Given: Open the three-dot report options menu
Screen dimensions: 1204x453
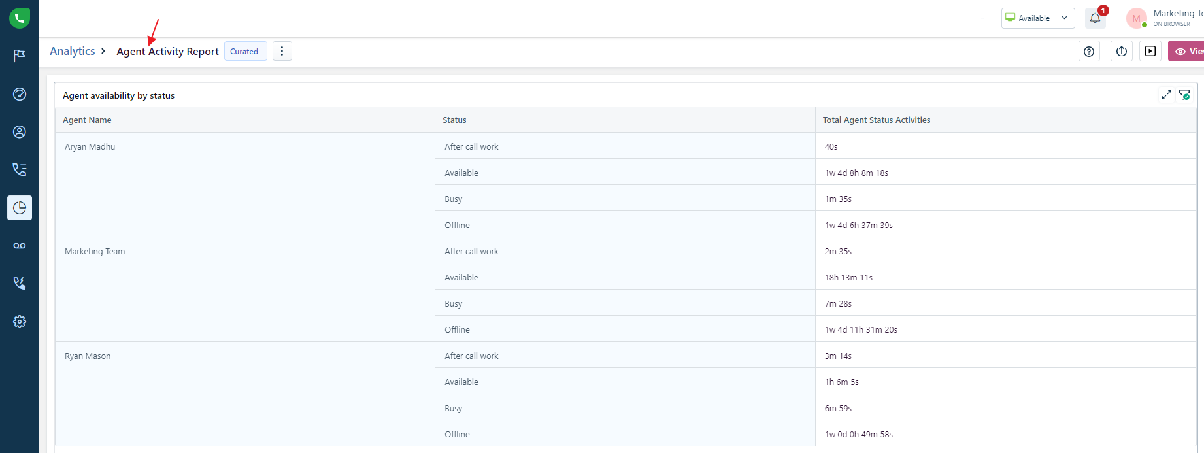Looking at the screenshot, I should (x=282, y=51).
